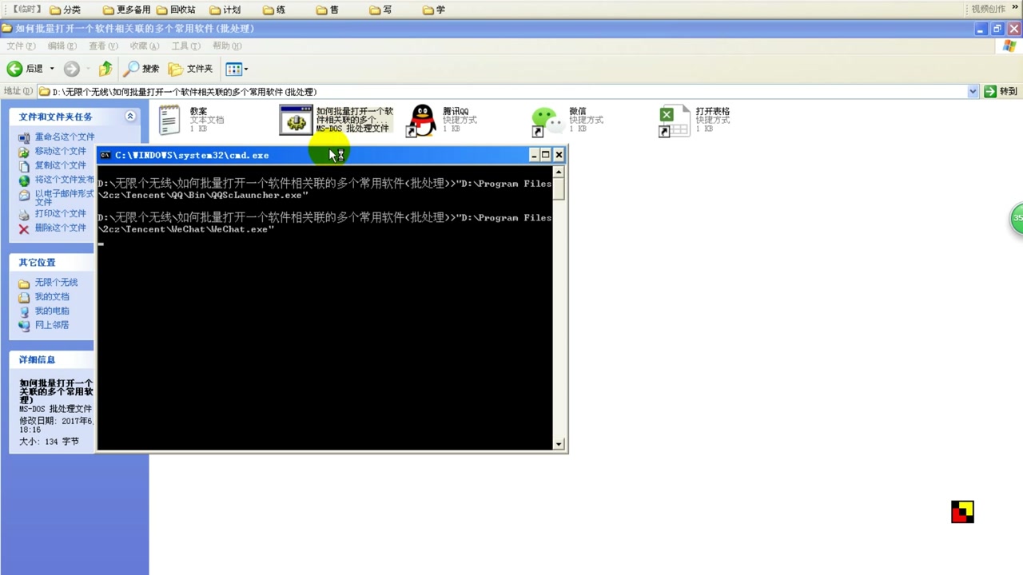Click the green circle widget at right edge

[1017, 218]
